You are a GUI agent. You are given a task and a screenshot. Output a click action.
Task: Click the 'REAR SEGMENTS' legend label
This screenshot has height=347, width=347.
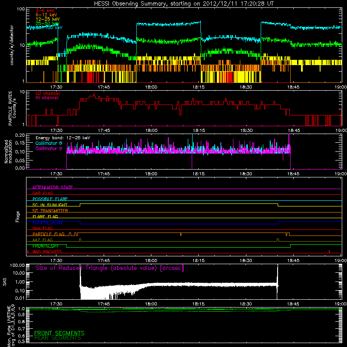click(x=58, y=337)
